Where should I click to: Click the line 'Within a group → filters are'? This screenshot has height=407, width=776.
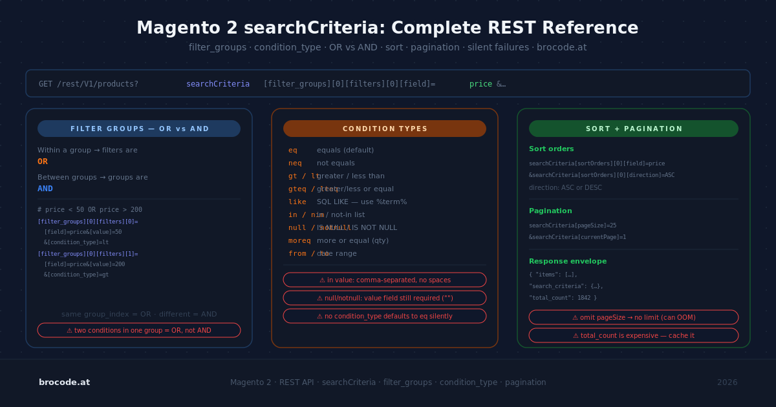(87, 151)
